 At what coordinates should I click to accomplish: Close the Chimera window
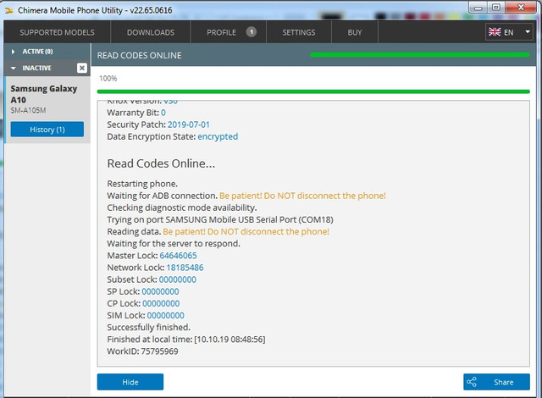[521, 8]
